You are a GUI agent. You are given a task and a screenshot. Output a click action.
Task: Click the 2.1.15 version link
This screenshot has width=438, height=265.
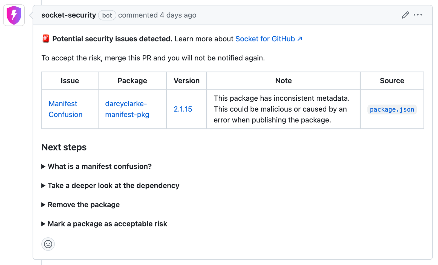tap(183, 109)
